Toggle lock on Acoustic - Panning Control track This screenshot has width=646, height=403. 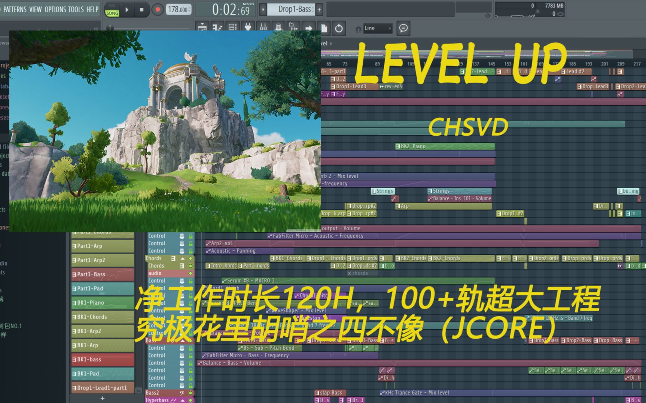(x=191, y=251)
